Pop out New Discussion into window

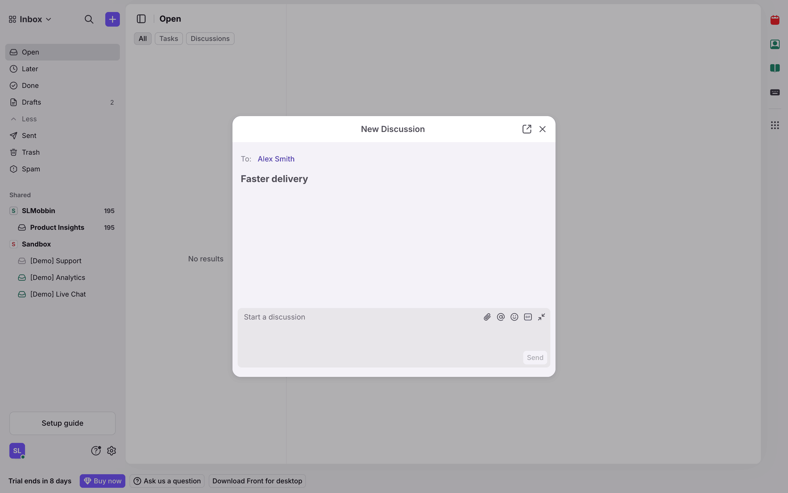tap(527, 129)
